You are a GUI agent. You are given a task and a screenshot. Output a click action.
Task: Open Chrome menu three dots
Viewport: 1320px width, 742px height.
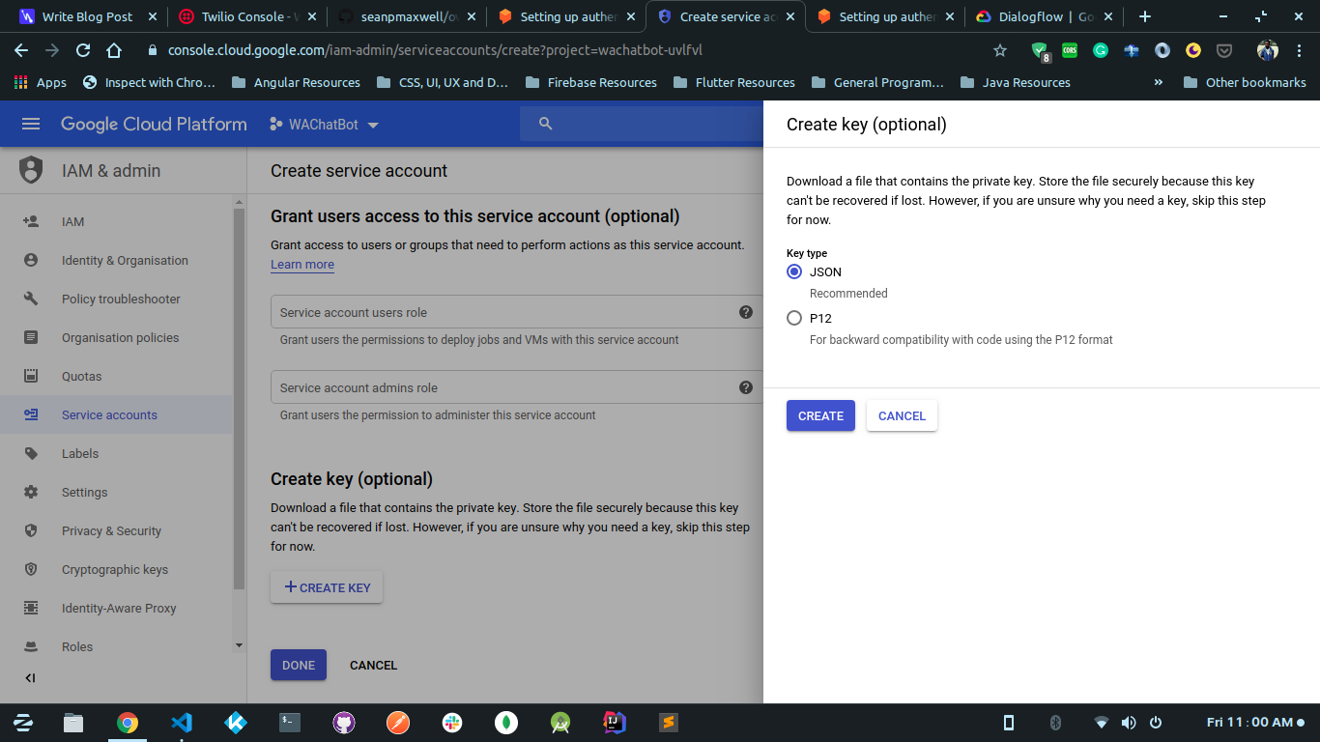point(1299,50)
